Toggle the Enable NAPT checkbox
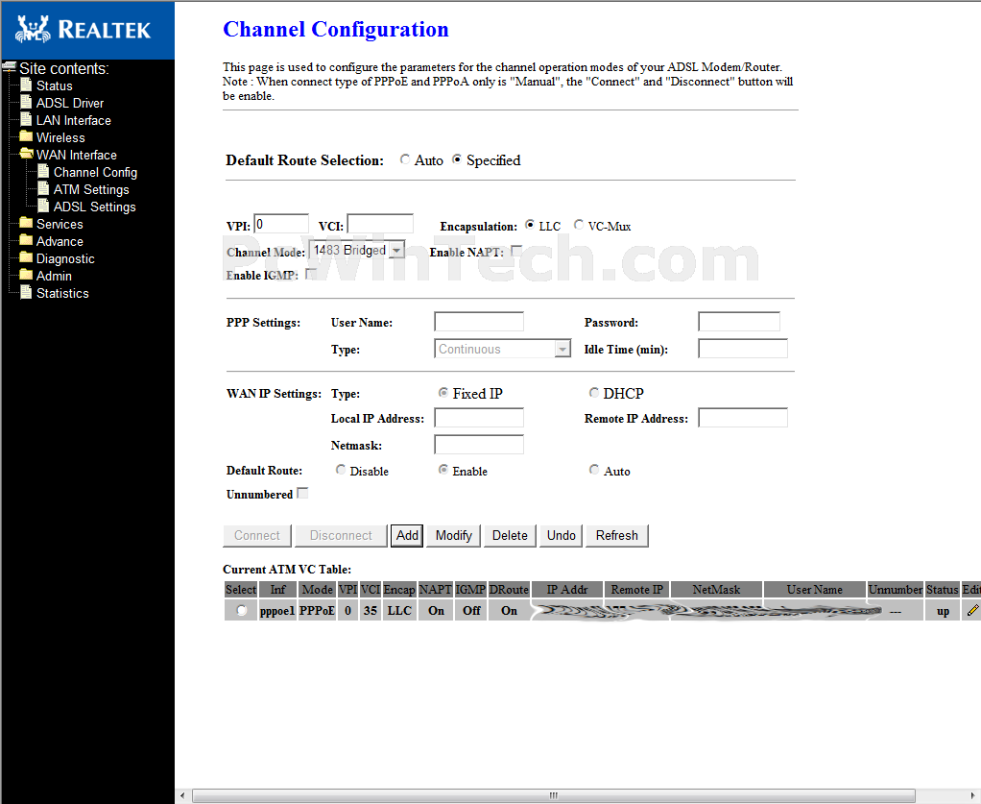 (x=516, y=251)
